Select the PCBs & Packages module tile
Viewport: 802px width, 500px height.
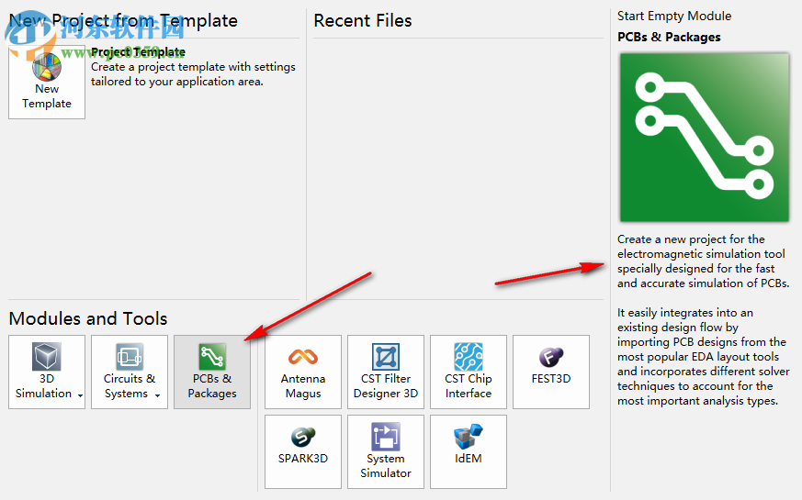click(212, 372)
